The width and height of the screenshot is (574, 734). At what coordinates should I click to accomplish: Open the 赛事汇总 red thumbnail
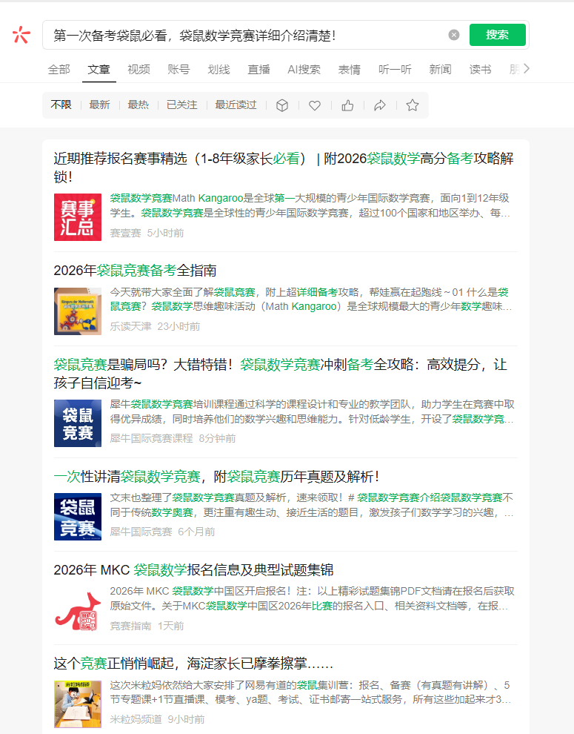point(78,217)
